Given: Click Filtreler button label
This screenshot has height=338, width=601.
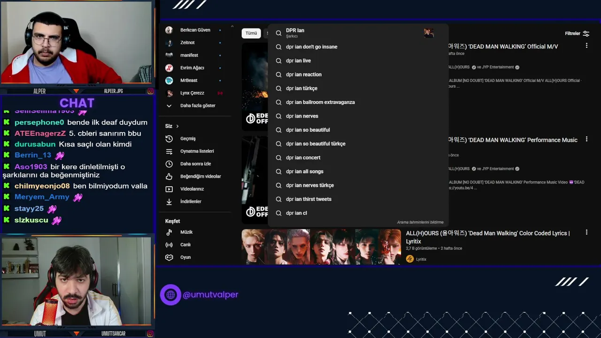Looking at the screenshot, I should click(x=572, y=34).
